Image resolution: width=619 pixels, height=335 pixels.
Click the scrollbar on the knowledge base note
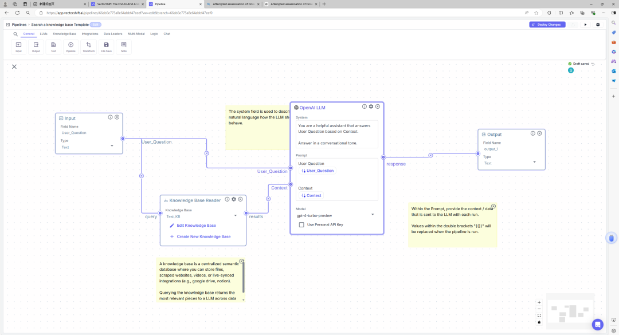244,278
